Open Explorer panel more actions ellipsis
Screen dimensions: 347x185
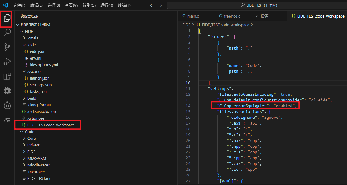(x=170, y=16)
